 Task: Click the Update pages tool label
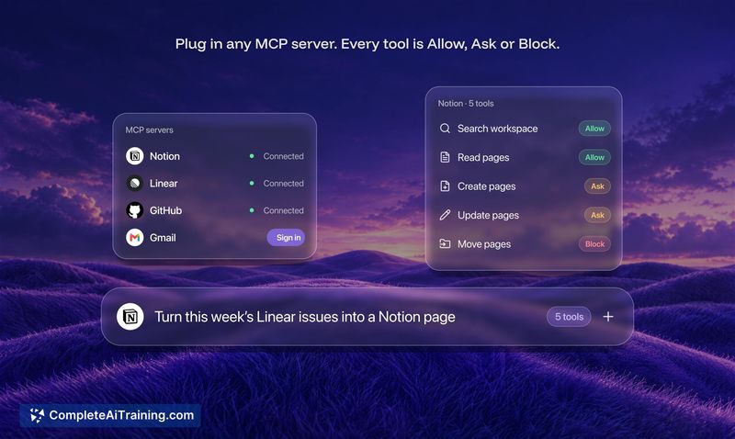tap(488, 215)
